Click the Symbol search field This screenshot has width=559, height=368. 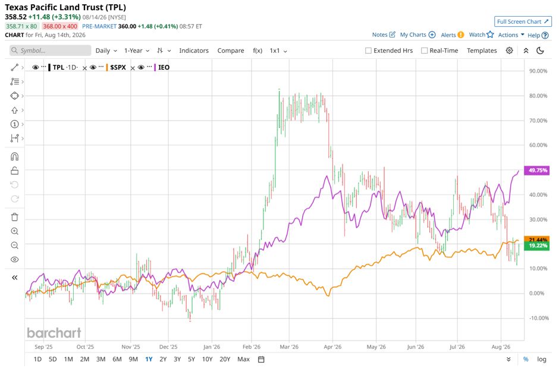(51, 51)
